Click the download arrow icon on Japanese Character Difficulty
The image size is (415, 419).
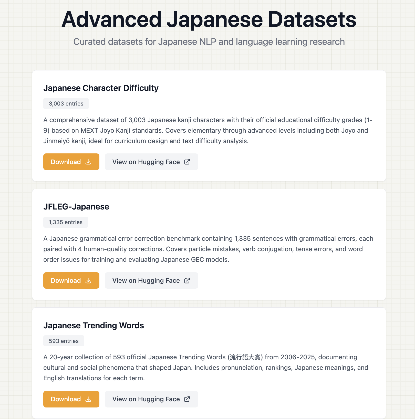pyautogui.click(x=88, y=162)
